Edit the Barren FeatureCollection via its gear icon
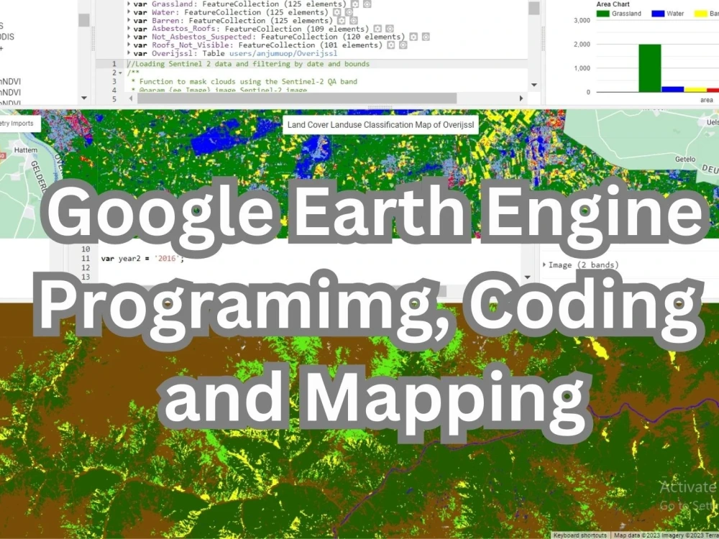 (x=341, y=20)
